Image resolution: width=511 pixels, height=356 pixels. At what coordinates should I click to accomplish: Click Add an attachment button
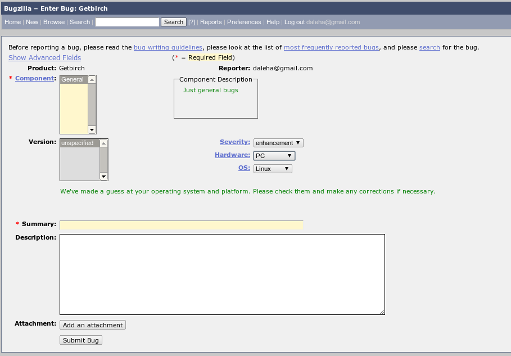tap(93, 325)
